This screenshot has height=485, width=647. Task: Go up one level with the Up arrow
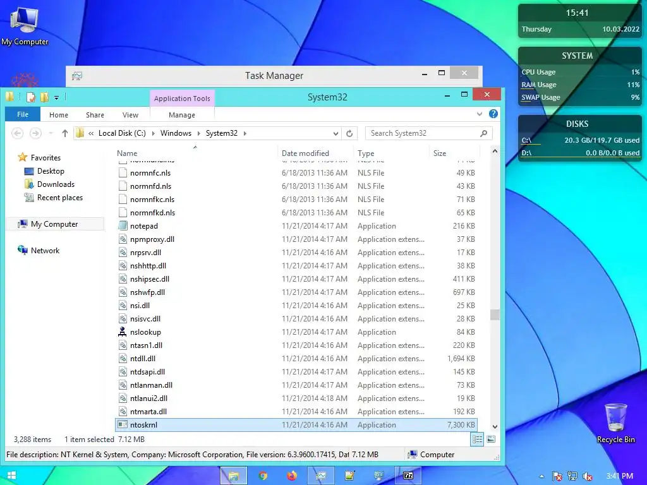pyautogui.click(x=65, y=133)
